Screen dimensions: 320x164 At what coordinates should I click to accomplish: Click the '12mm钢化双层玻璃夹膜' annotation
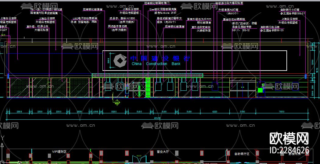tap(163, 9)
